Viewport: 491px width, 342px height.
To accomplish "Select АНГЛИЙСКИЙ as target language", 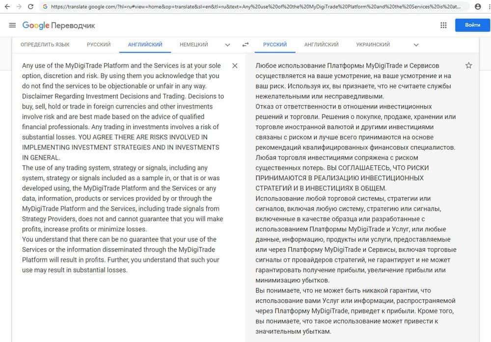I will click(x=321, y=45).
